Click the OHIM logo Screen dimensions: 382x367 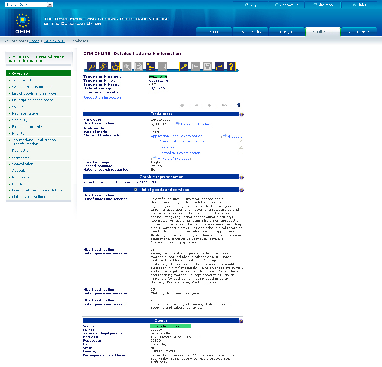23,23
